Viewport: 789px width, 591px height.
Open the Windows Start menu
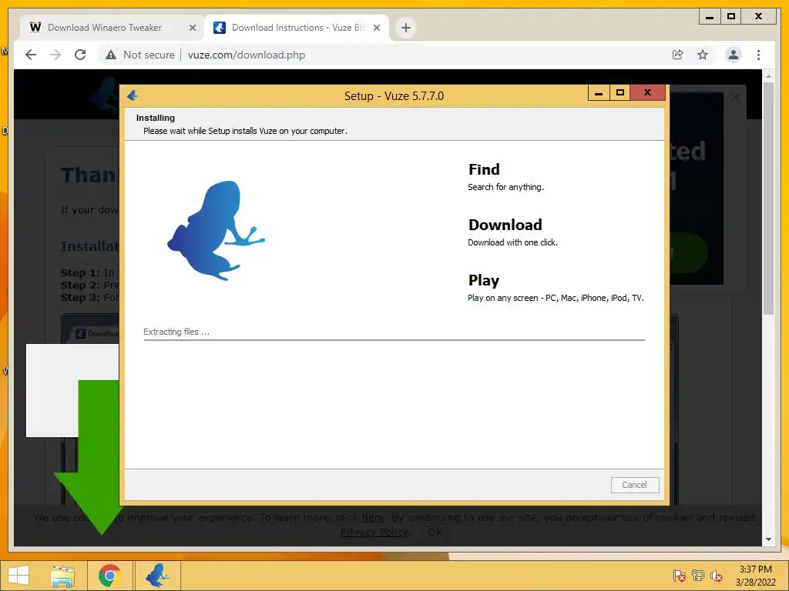pyautogui.click(x=18, y=576)
